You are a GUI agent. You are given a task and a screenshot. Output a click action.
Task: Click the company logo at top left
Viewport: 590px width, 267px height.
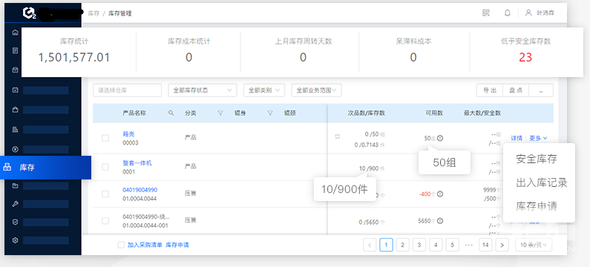(x=30, y=13)
